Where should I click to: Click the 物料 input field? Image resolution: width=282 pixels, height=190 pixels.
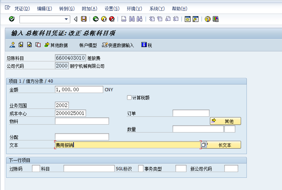point(82,121)
